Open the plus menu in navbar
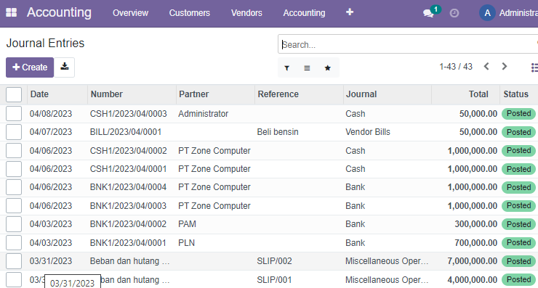The image size is (538, 288). click(x=349, y=12)
